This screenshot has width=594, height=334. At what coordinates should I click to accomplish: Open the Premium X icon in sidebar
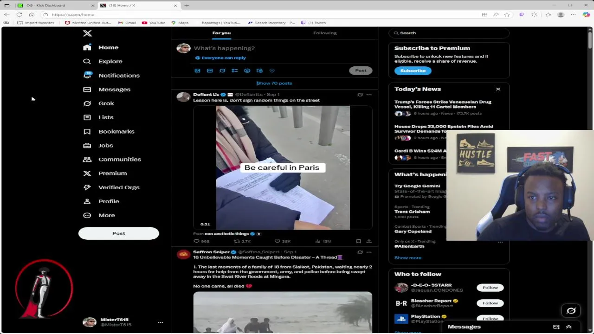click(87, 173)
